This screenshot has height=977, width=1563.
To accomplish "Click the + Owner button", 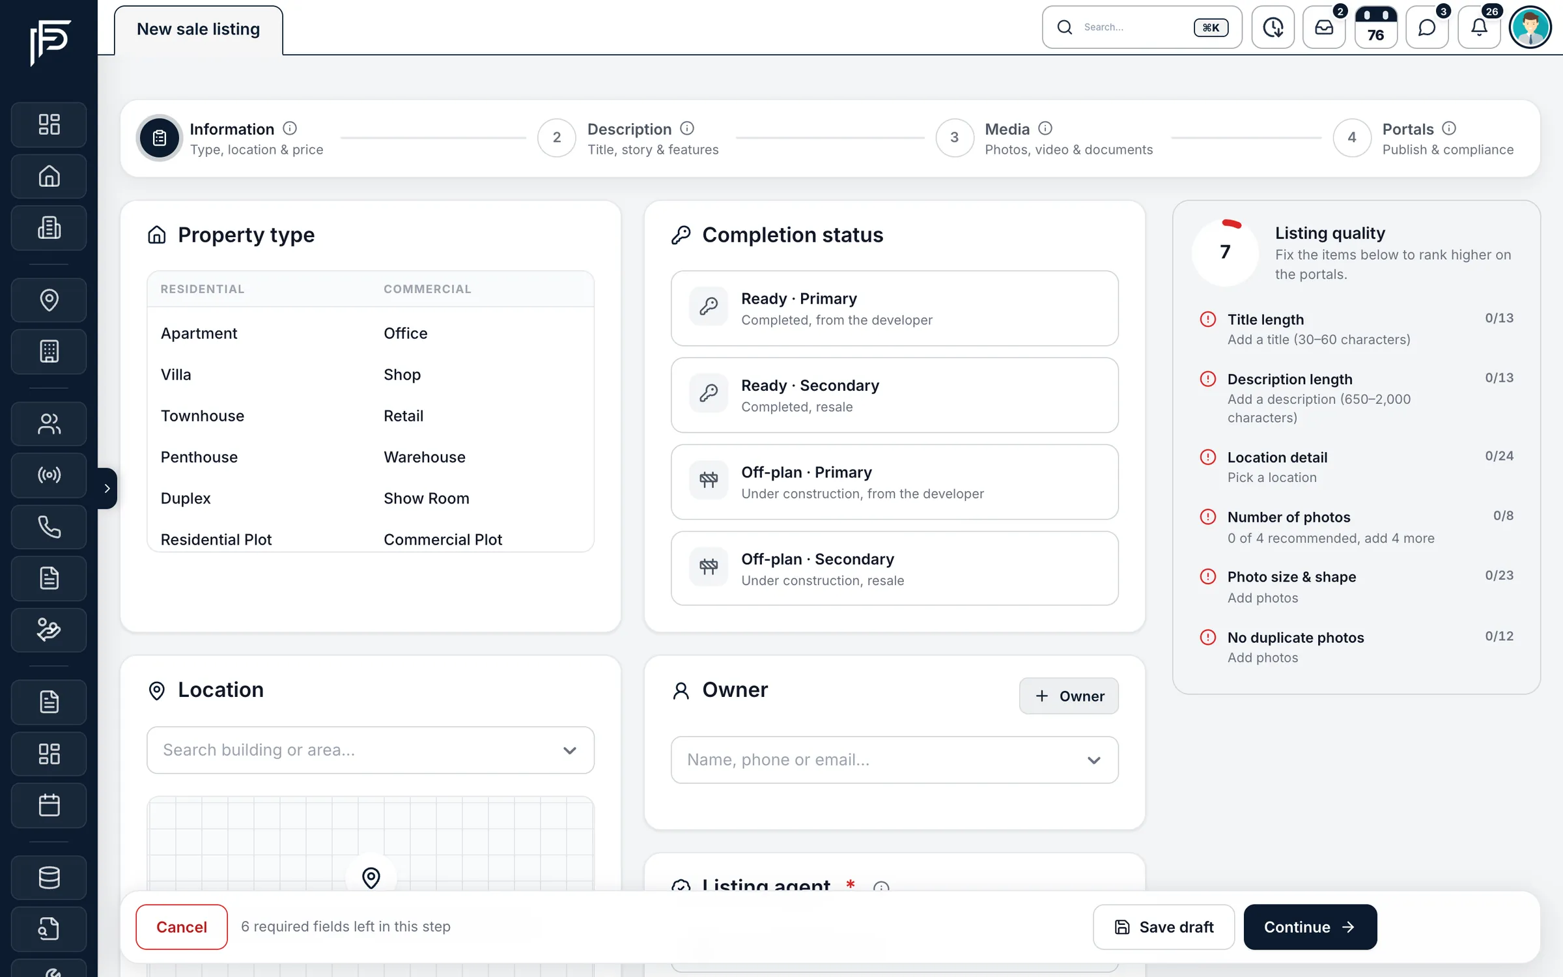I will point(1069,696).
